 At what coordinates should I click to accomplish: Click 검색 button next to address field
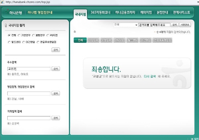coord(56,69)
